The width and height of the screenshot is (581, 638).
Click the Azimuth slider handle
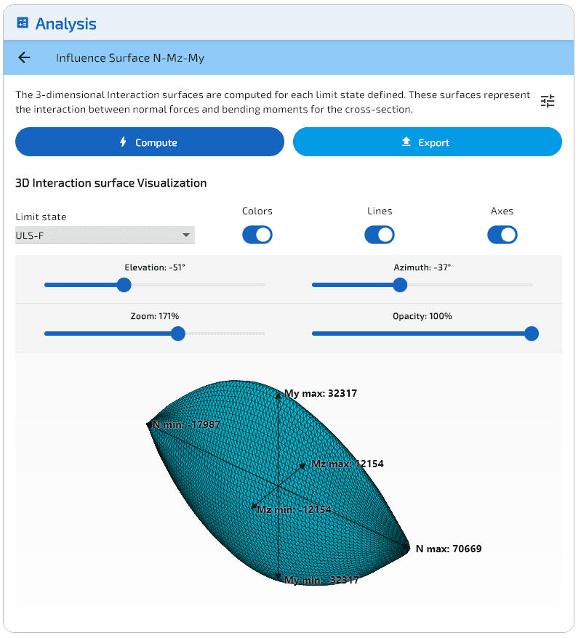[x=400, y=285]
